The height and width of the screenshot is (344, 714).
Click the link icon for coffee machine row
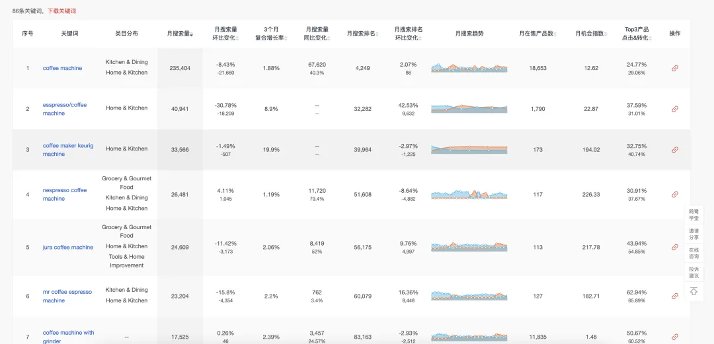coord(675,68)
